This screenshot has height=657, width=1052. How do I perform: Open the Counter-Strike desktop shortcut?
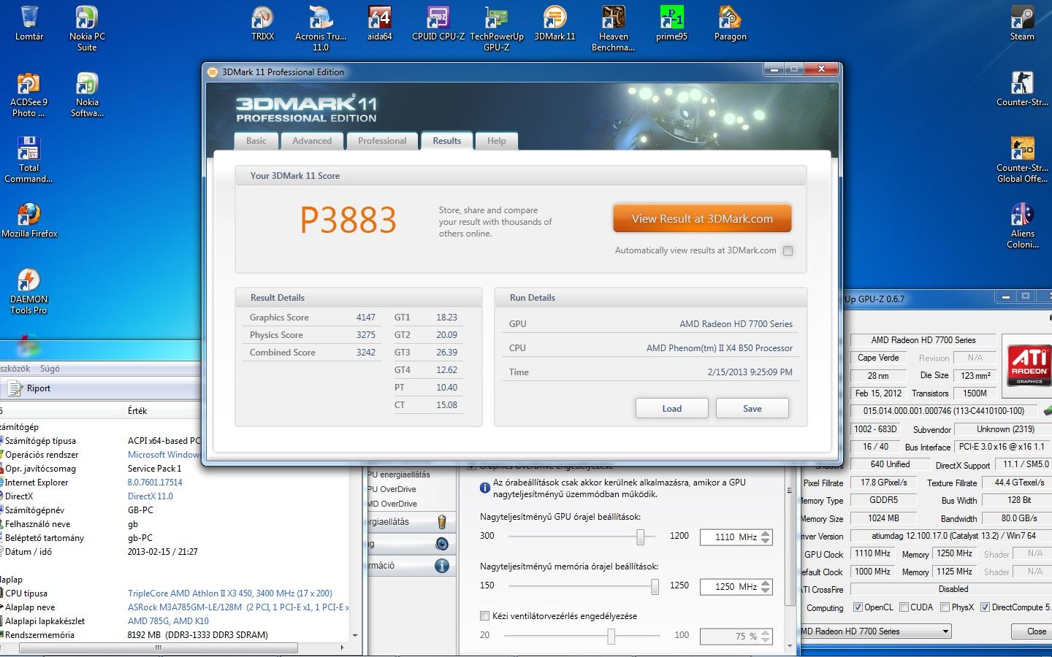(x=1022, y=88)
